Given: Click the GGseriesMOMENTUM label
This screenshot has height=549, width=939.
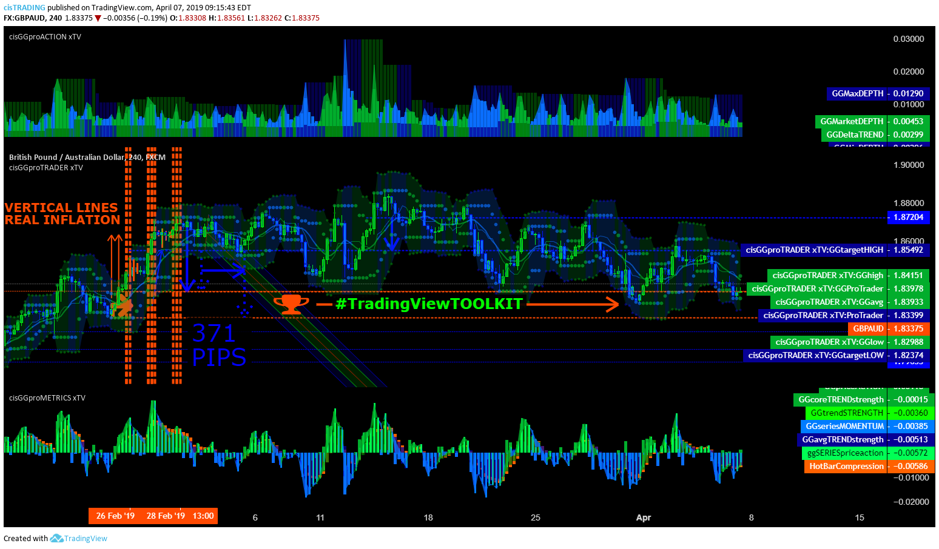Looking at the screenshot, I should click(x=844, y=426).
